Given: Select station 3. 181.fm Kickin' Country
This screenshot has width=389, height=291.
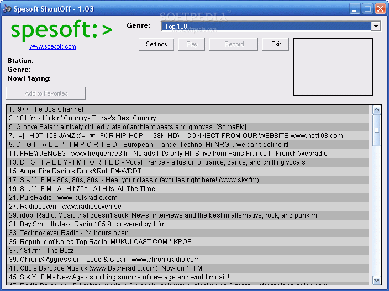Looking at the screenshot, I should tap(188, 118).
